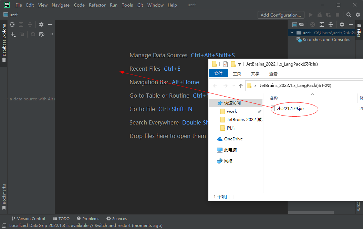Select zh.221.179.jar file

point(288,109)
